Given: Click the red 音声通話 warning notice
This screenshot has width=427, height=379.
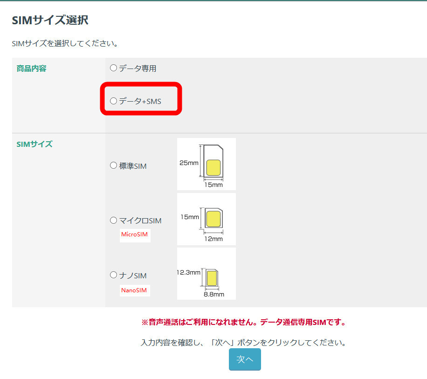Looking at the screenshot, I should [x=243, y=322].
